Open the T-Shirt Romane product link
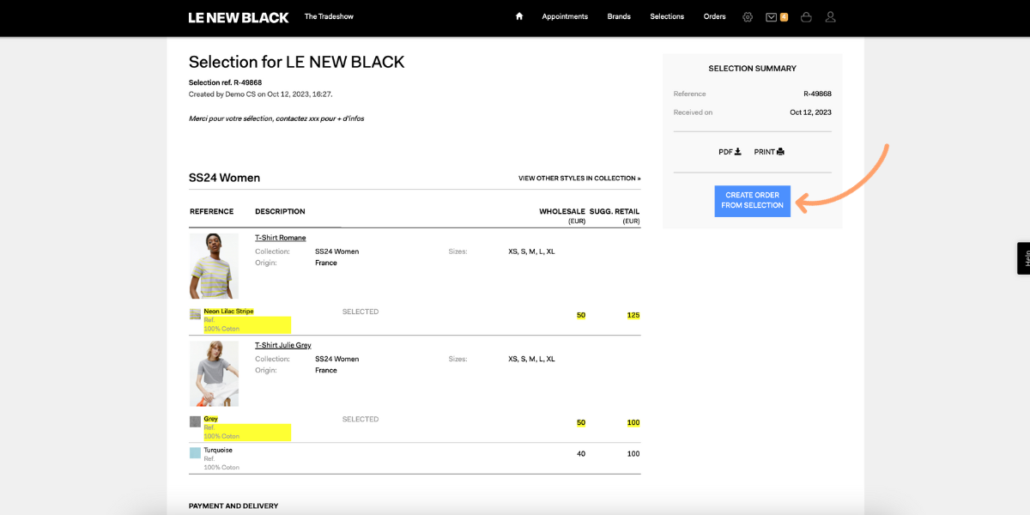The height and width of the screenshot is (515, 1030). coord(281,238)
